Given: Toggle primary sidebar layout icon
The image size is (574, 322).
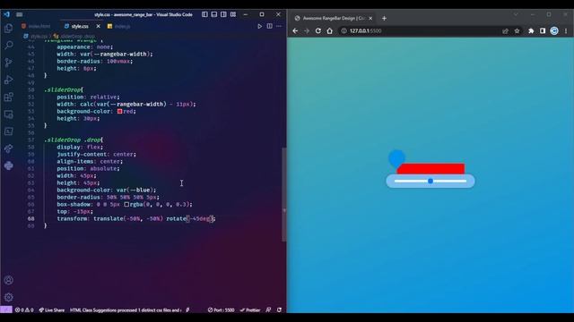Looking at the screenshot, I should coord(204,14).
